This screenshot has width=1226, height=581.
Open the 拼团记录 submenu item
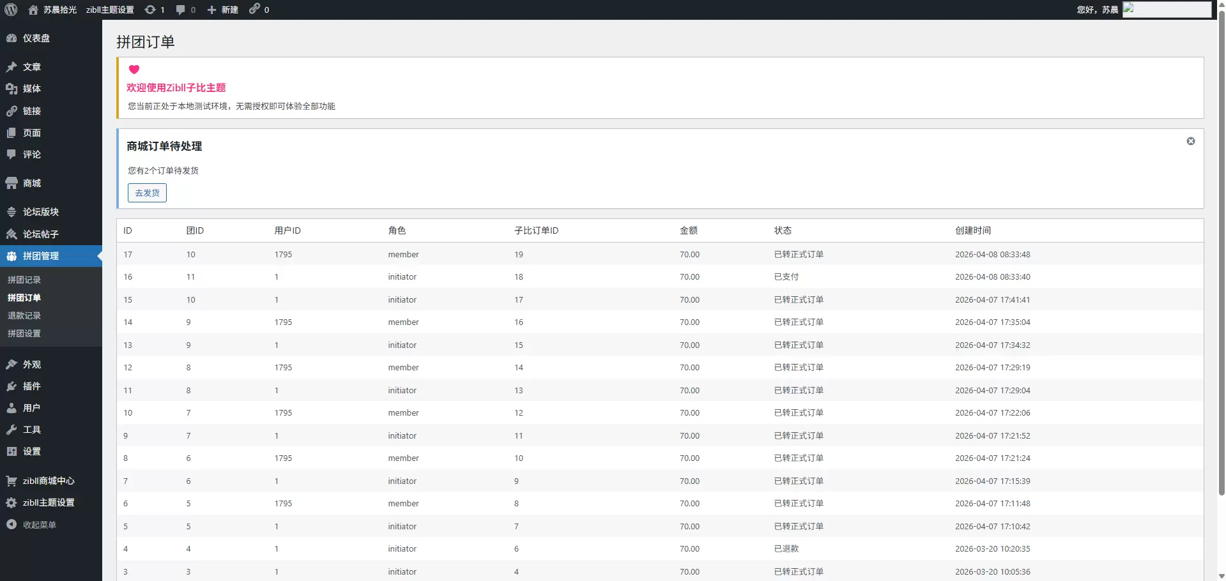point(24,280)
